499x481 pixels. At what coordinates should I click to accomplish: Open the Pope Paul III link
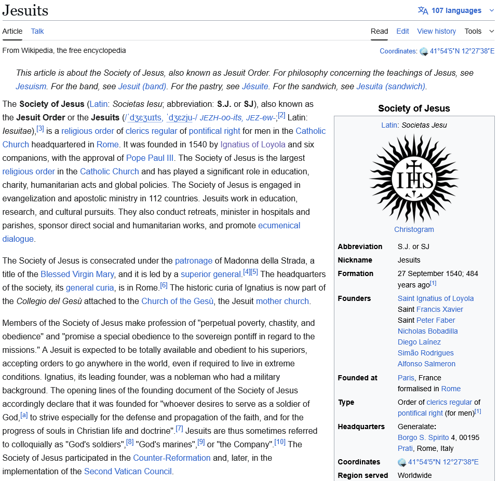(150, 158)
